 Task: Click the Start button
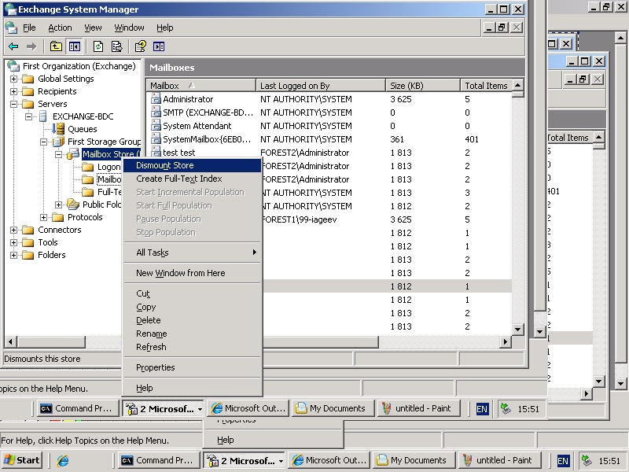click(x=23, y=460)
